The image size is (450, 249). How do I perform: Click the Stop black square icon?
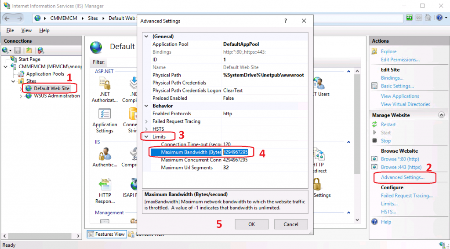pos(374,141)
